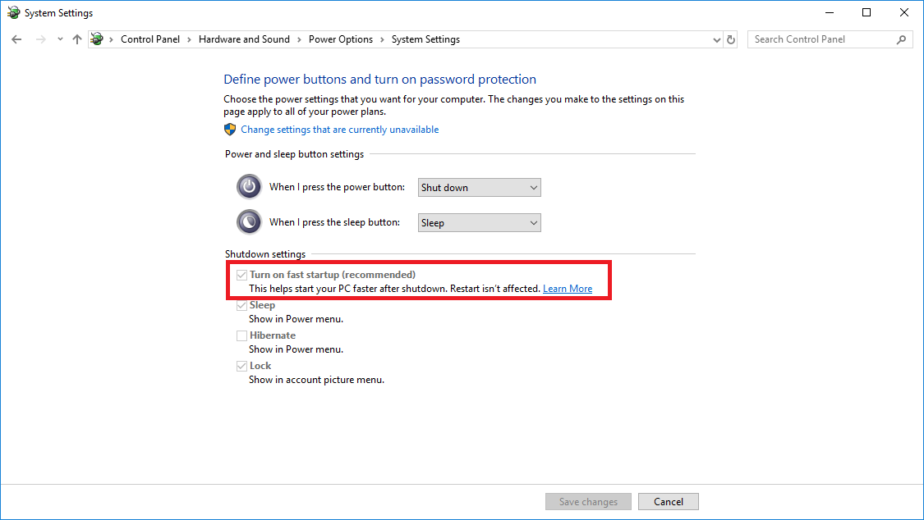Screen dimensions: 924x520
Task: Expand chevron after Control Panel breadcrumb
Action: (189, 39)
